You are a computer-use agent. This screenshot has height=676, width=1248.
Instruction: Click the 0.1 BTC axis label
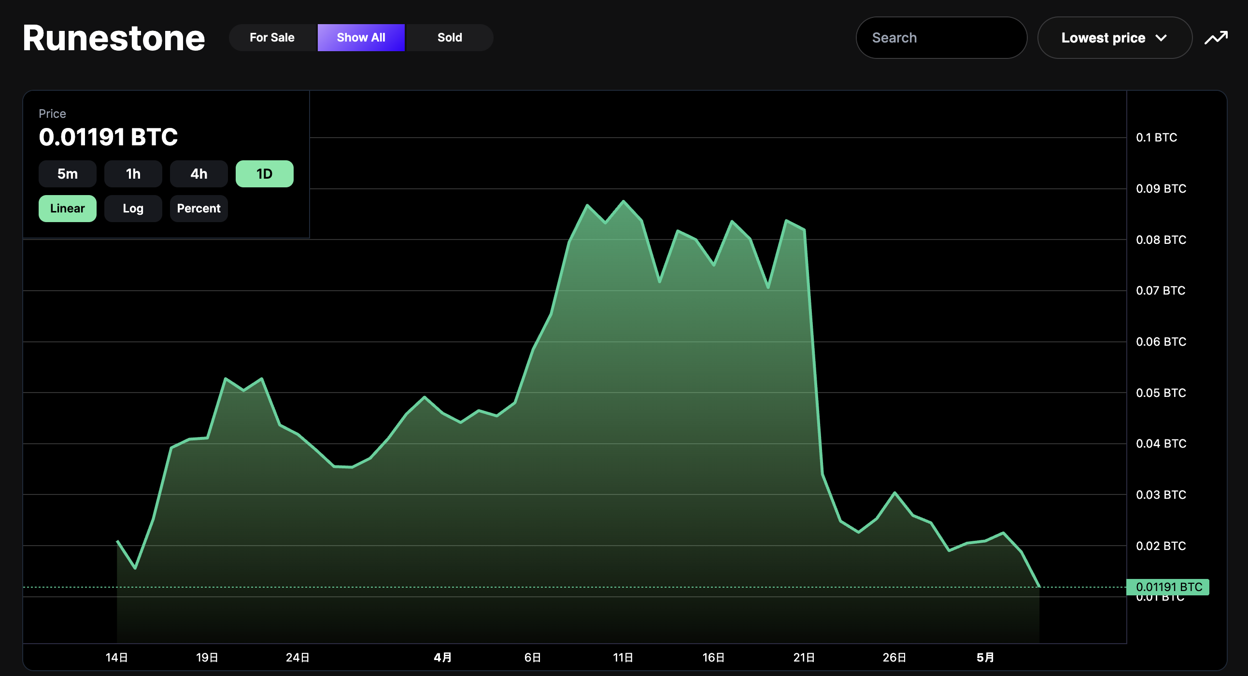1156,138
